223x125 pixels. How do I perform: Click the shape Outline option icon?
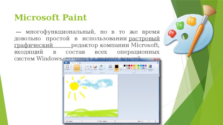105,66
